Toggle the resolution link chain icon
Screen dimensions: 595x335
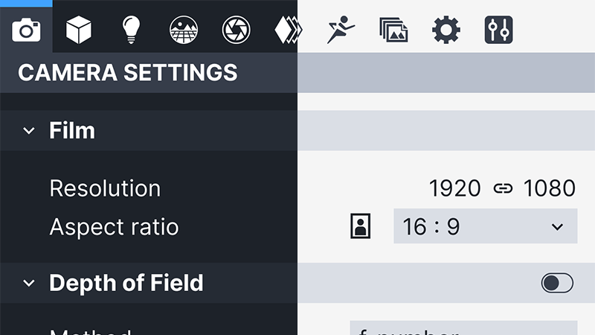point(503,188)
